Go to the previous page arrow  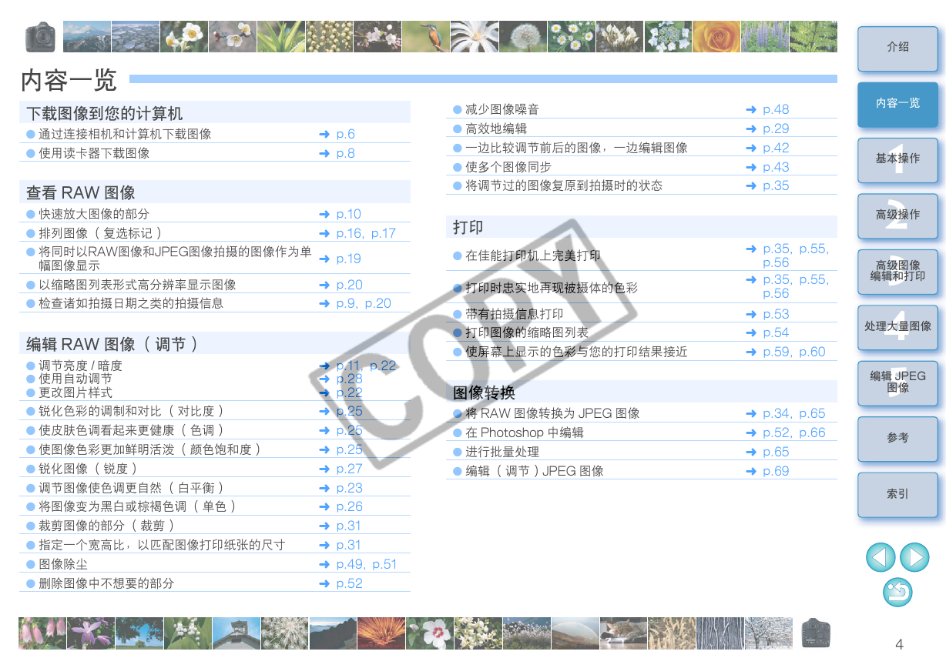881,557
